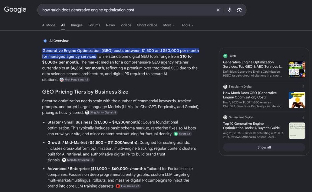The height and width of the screenshot is (192, 312).
Task: Switch to the Images tab
Action: [77, 25]
